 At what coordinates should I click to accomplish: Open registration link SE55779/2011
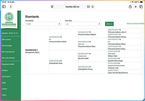pyautogui.click(x=113, y=35)
